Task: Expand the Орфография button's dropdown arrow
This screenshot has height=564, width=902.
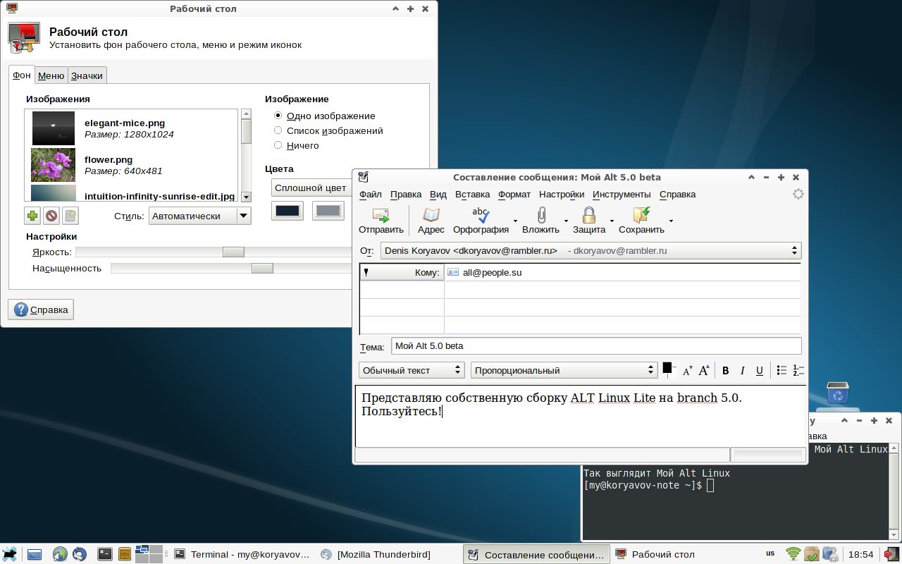Action: (x=516, y=221)
